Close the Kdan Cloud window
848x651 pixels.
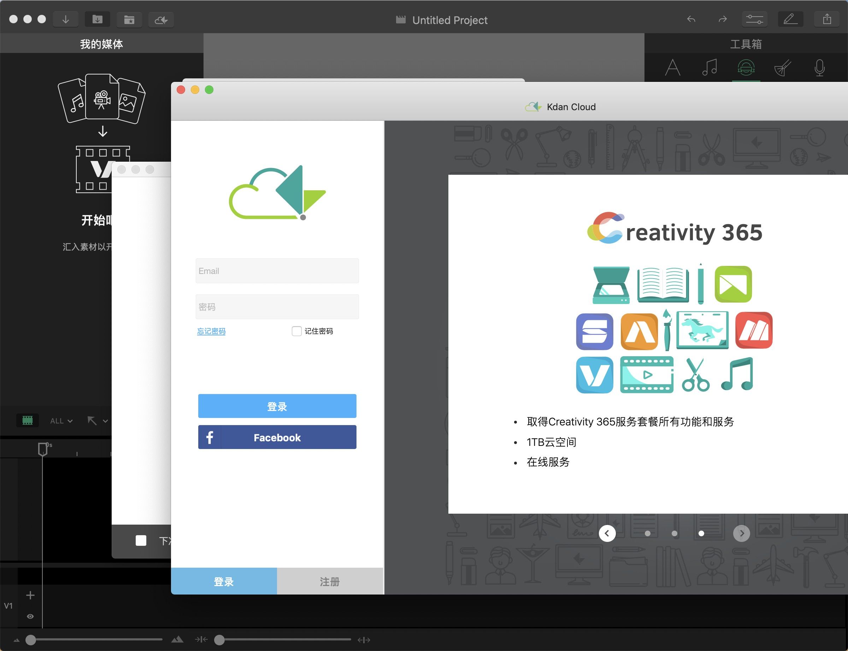coord(181,90)
